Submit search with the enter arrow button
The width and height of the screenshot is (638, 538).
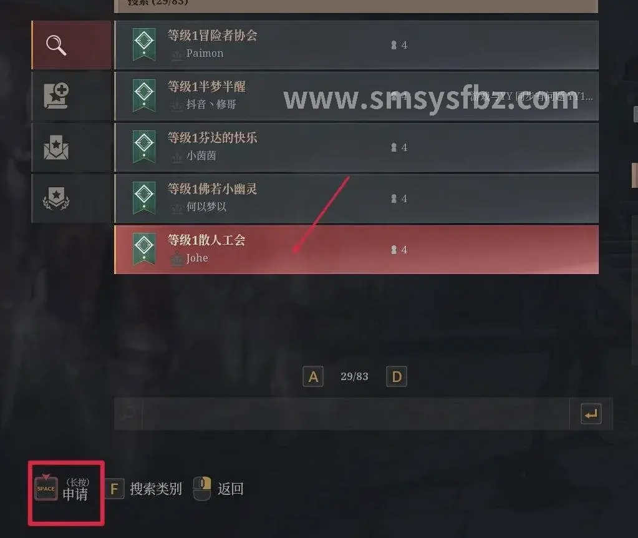[591, 414]
